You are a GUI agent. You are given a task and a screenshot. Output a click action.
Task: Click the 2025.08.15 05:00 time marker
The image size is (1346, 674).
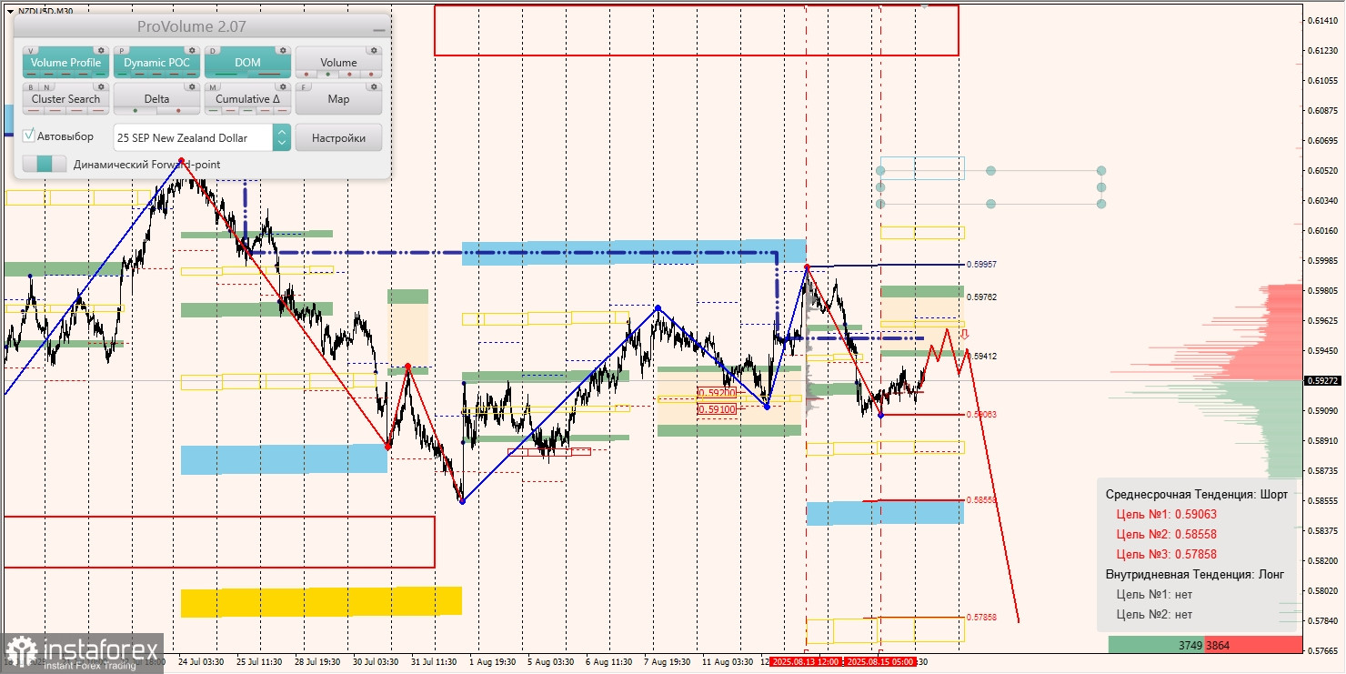coord(879,662)
